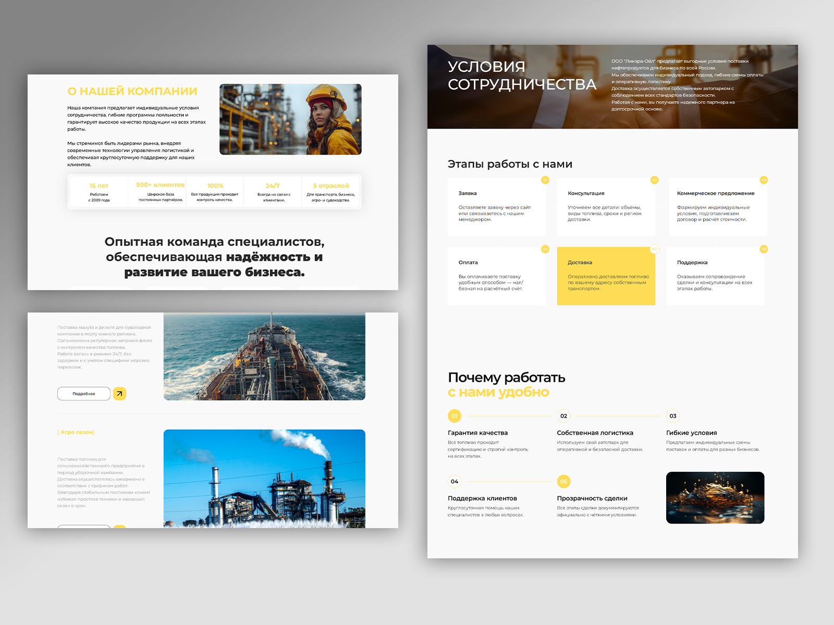Select the 'Оплата' step card

click(x=497, y=276)
